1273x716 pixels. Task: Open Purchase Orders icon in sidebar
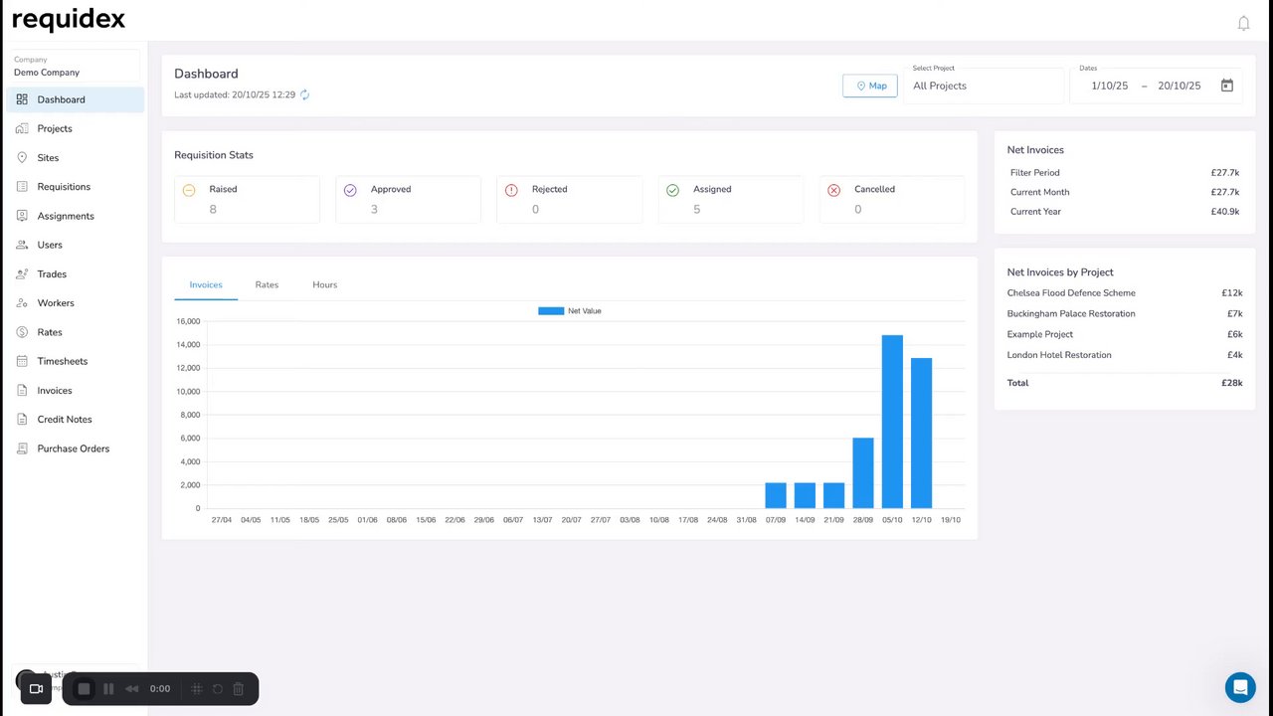pyautogui.click(x=22, y=448)
